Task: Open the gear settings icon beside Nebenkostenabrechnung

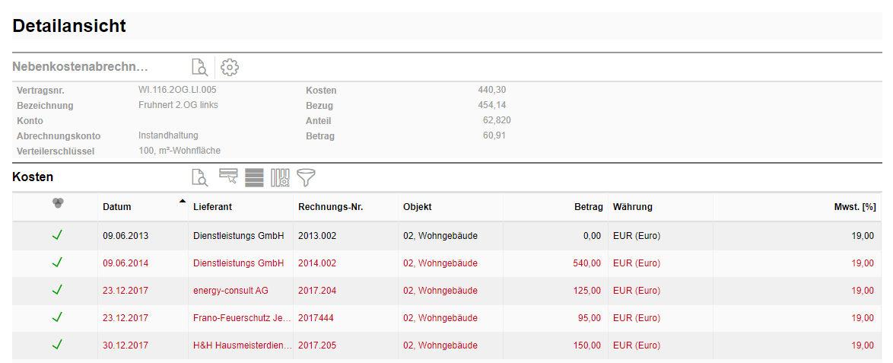Action: [x=230, y=67]
